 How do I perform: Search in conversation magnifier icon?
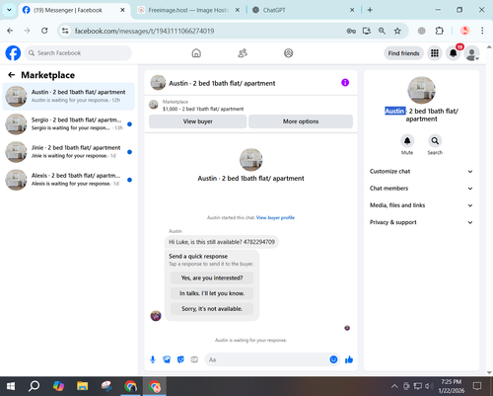[435, 141]
